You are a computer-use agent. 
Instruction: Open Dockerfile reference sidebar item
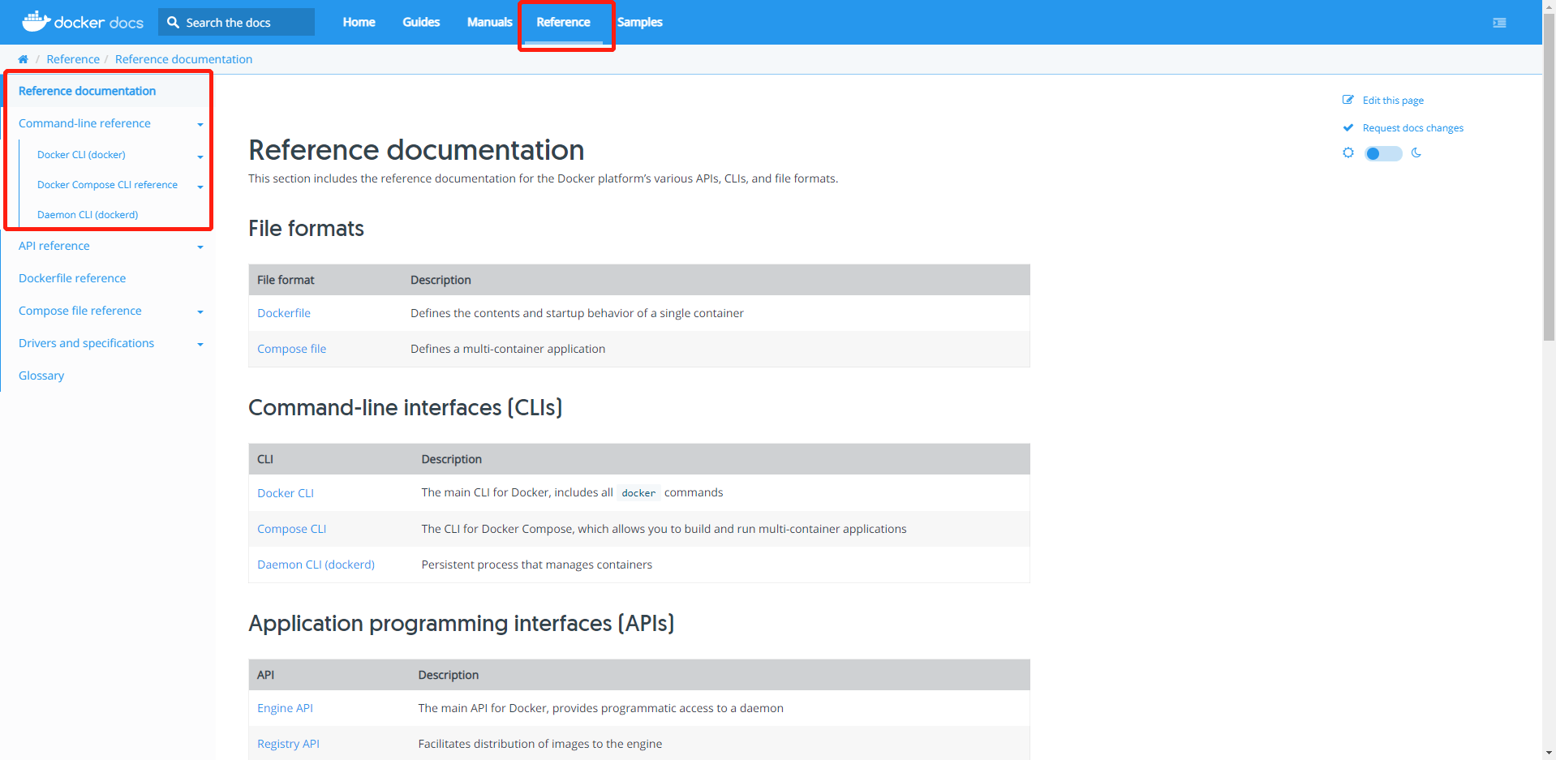(x=72, y=278)
